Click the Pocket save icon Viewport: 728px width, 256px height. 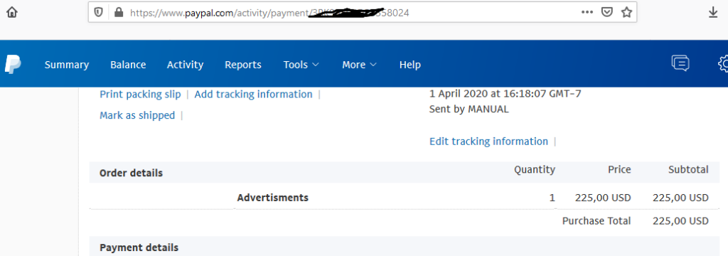(607, 13)
